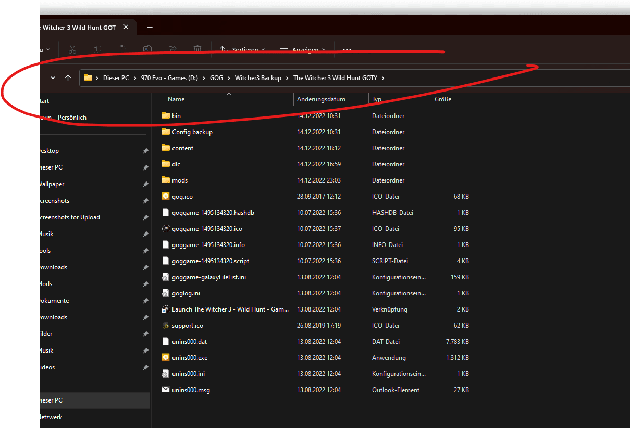Open Netzwerk in the sidebar
This screenshot has height=428, width=630.
point(51,417)
